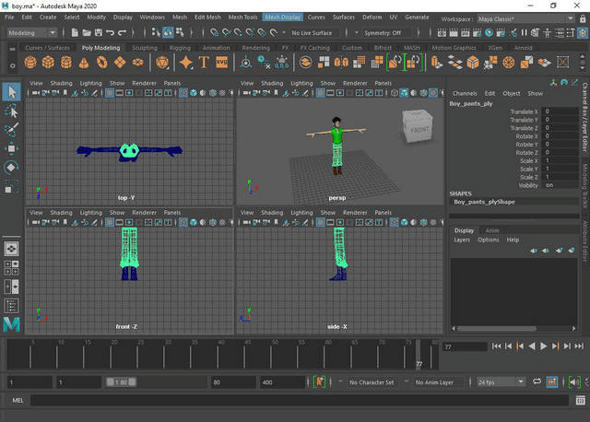Open the 24 fps frame rate dropdown
The image size is (590, 422).
(498, 381)
